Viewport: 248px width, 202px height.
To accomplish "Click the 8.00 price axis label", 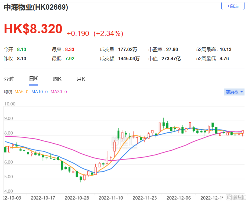I will [x=9, y=133].
